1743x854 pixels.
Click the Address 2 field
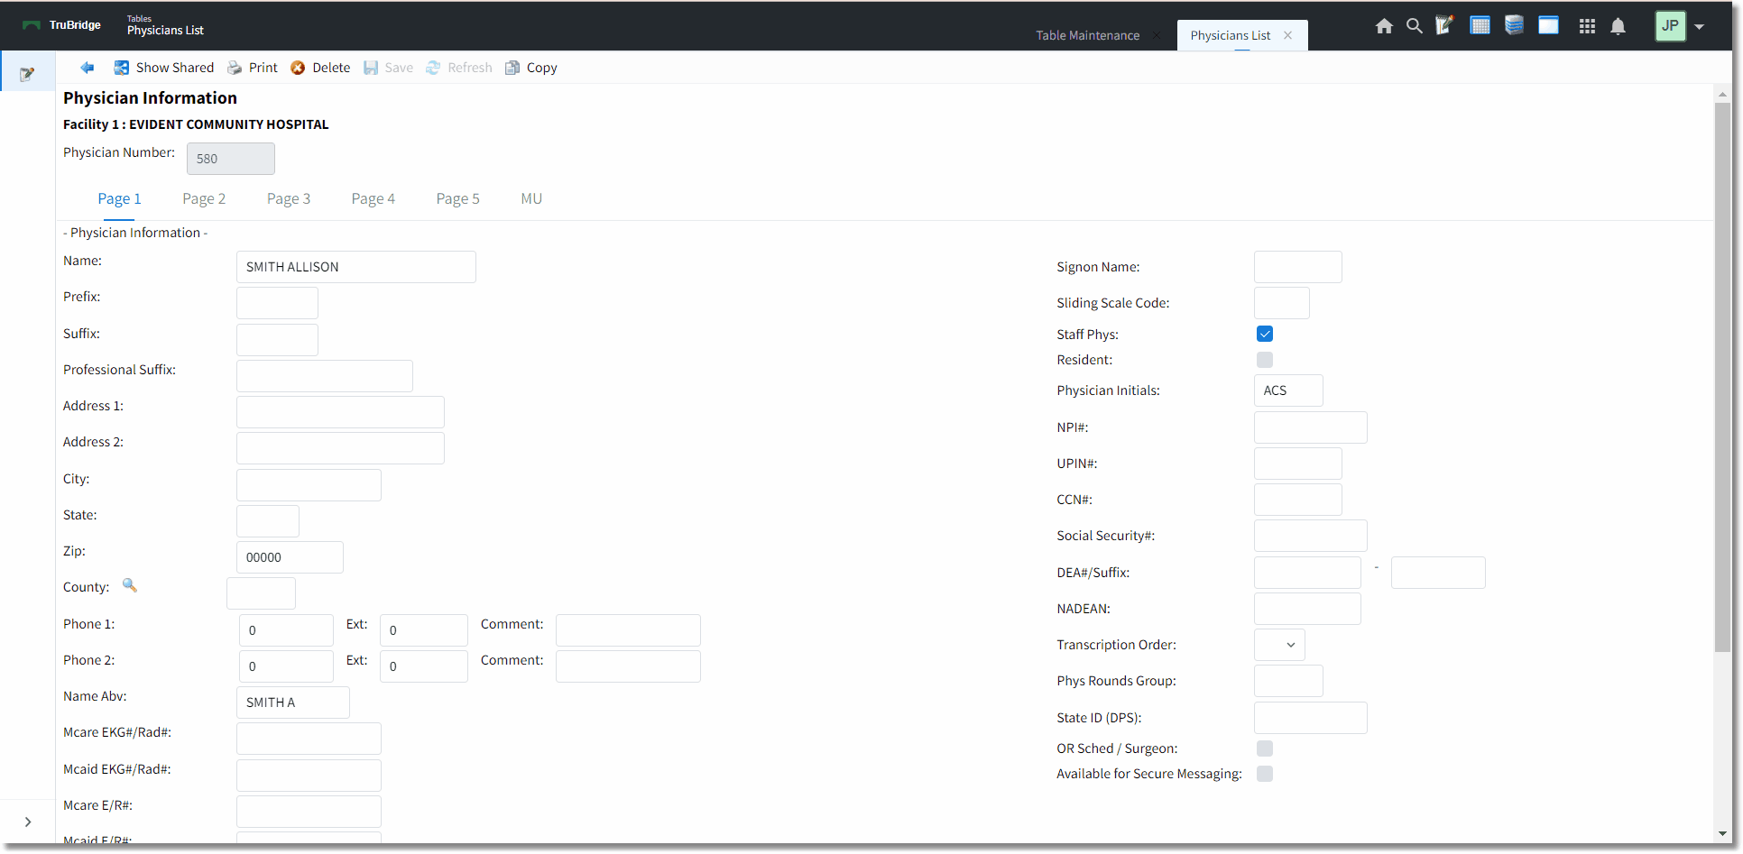coord(340,448)
